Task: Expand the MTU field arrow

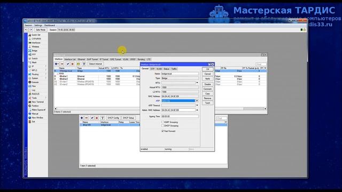Action: click(197, 83)
